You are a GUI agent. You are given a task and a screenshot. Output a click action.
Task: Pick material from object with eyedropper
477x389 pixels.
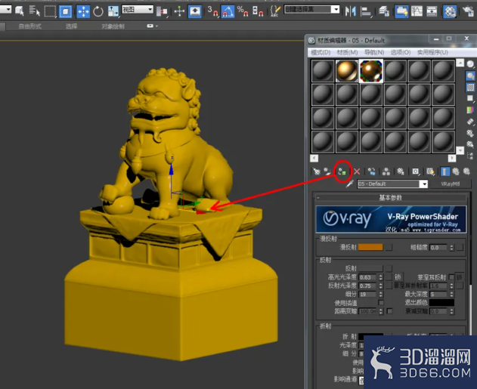pyautogui.click(x=350, y=184)
